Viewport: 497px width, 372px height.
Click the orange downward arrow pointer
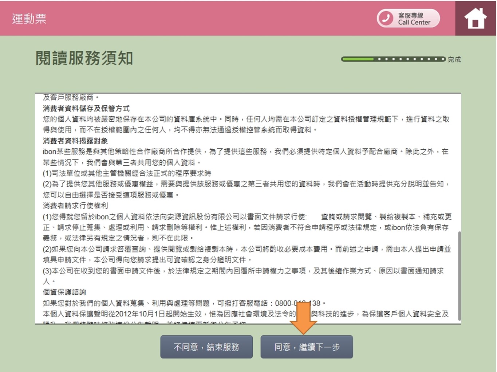coord(303,319)
